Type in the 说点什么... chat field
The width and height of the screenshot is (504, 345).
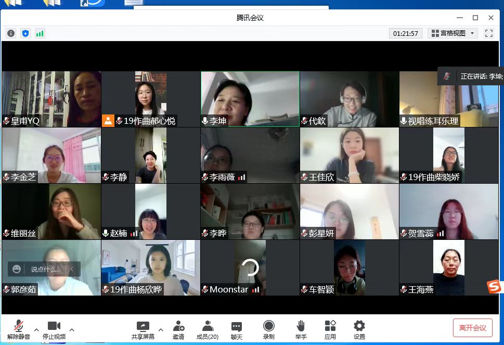[46, 269]
